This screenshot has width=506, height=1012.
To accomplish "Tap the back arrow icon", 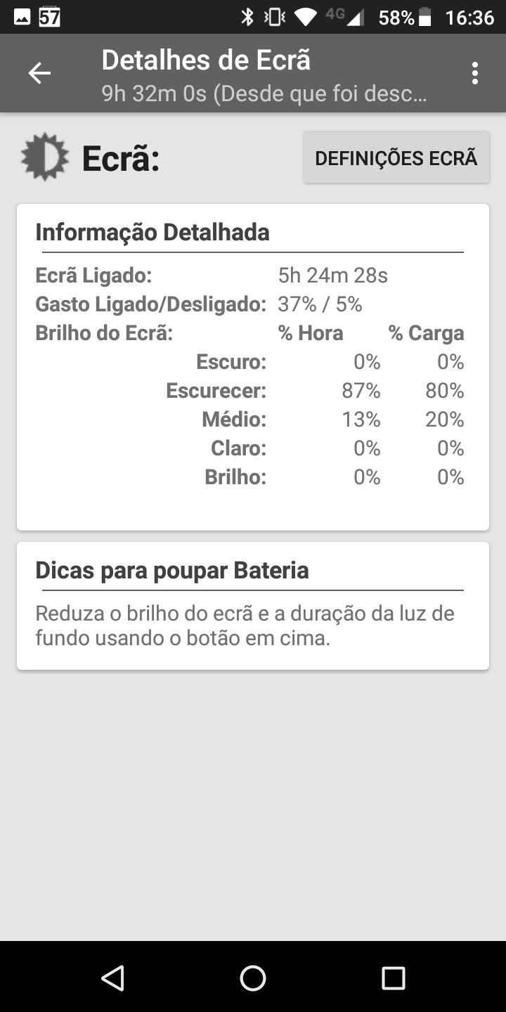I will 39,73.
